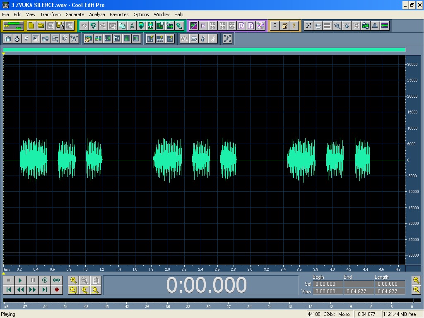Open the Favorites menu
This screenshot has height=318, width=424.
click(x=119, y=14)
